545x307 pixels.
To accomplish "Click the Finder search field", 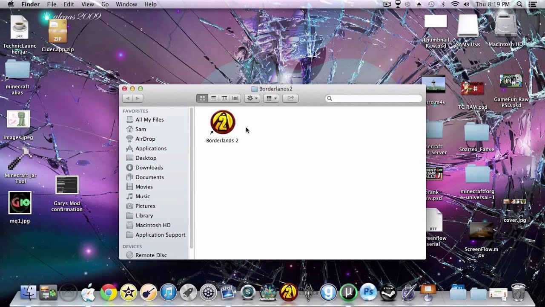I will (x=374, y=98).
